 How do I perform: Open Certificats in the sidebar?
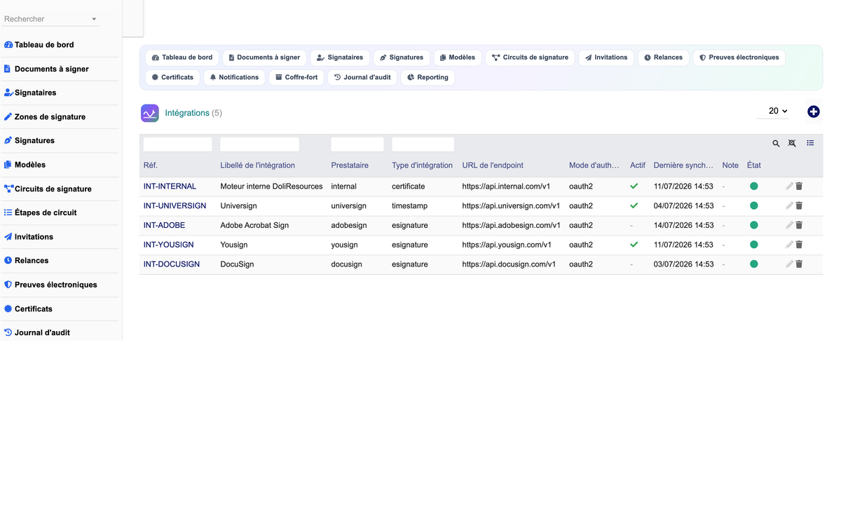click(33, 309)
